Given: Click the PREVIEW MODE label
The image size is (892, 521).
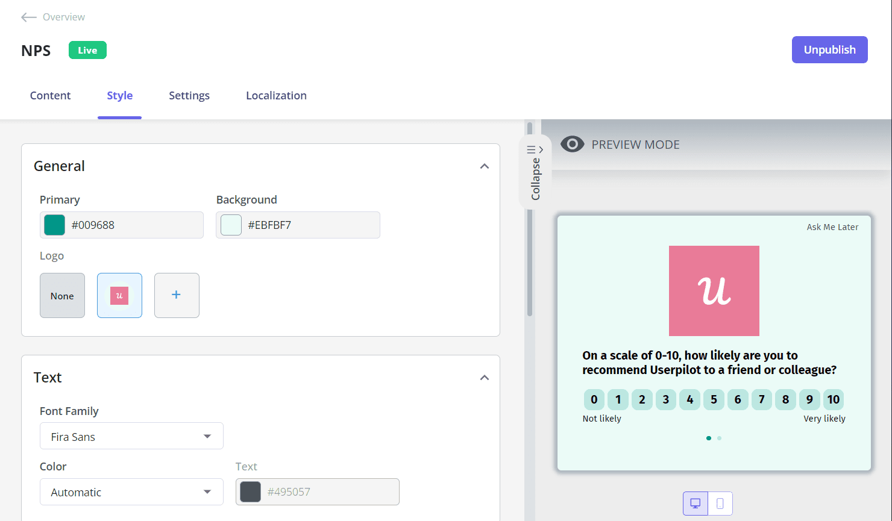Looking at the screenshot, I should 635,145.
